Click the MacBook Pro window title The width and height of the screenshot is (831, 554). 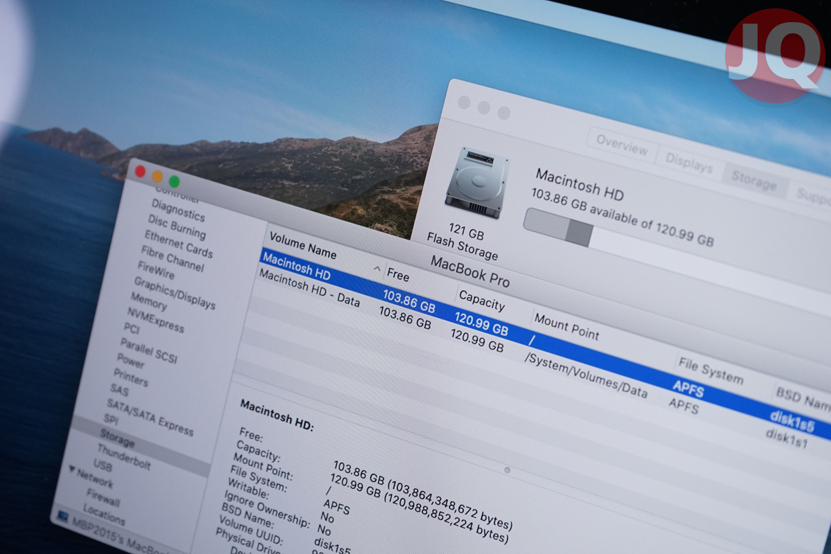pos(470,272)
